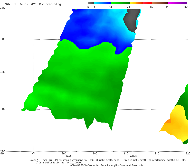190x167 pixels.
Task: Click the color bar label "64"
Action: click(167, 7)
